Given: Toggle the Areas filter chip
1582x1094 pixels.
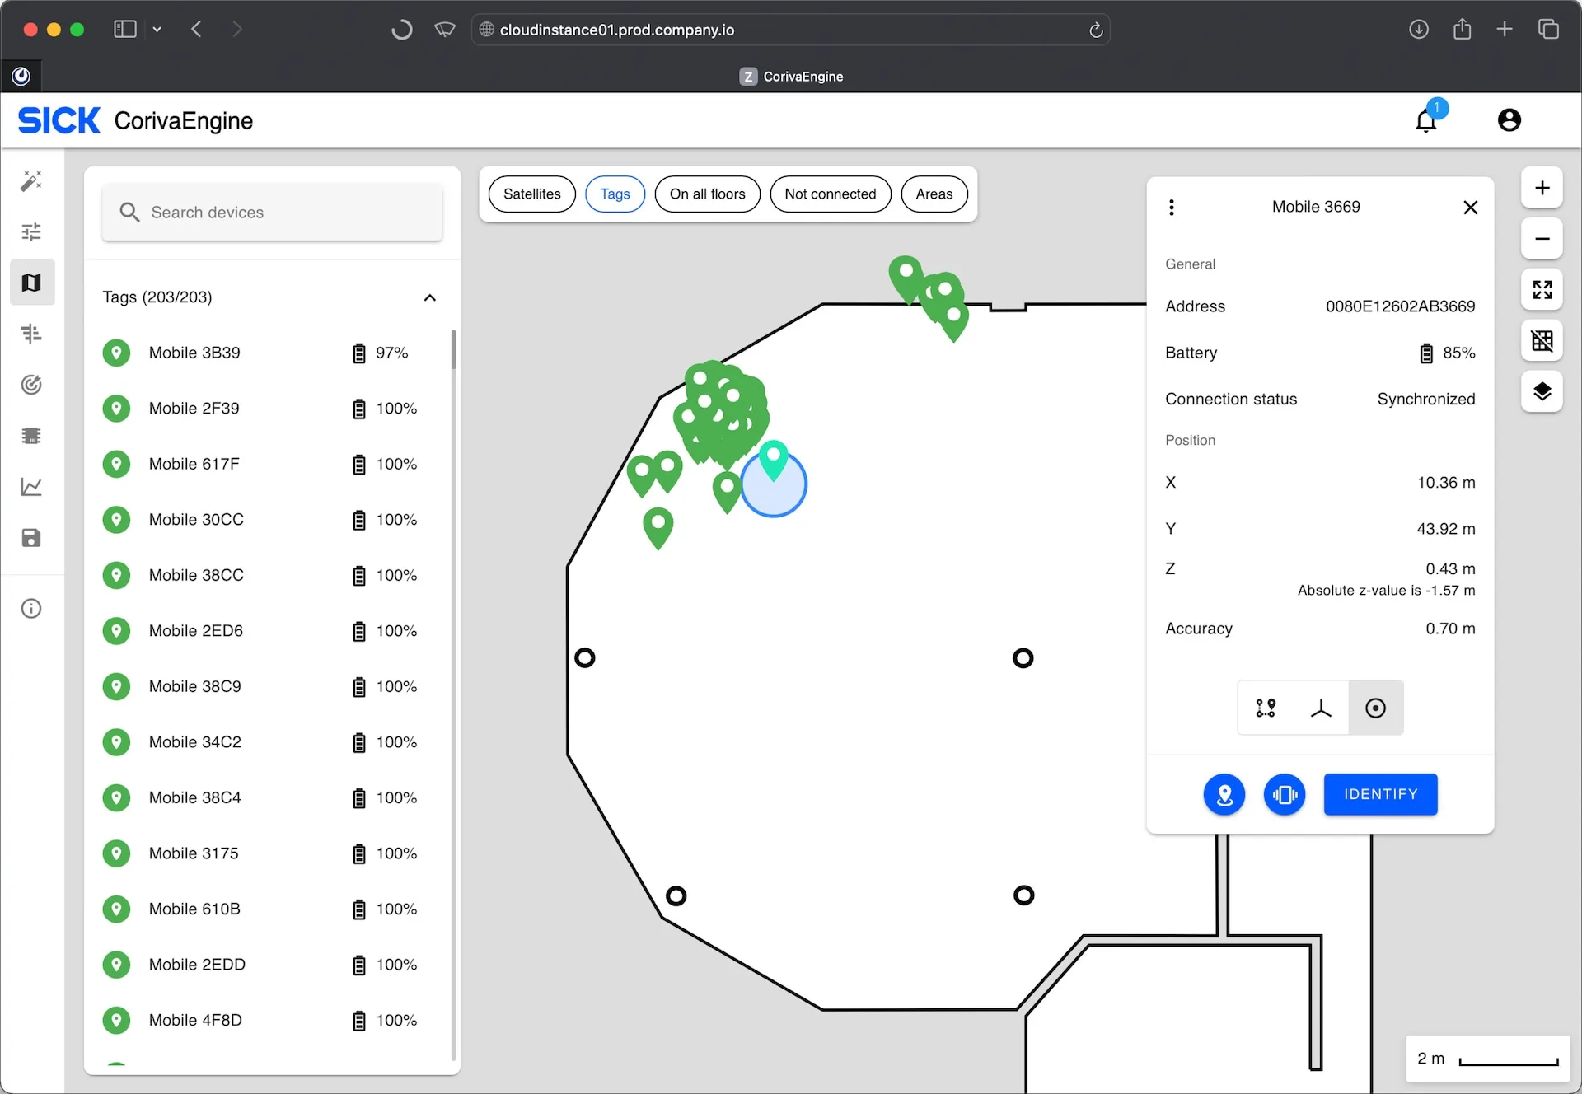Looking at the screenshot, I should coord(934,194).
